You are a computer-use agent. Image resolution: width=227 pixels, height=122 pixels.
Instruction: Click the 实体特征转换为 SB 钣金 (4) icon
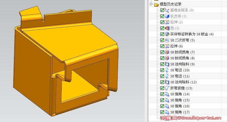click(167, 34)
